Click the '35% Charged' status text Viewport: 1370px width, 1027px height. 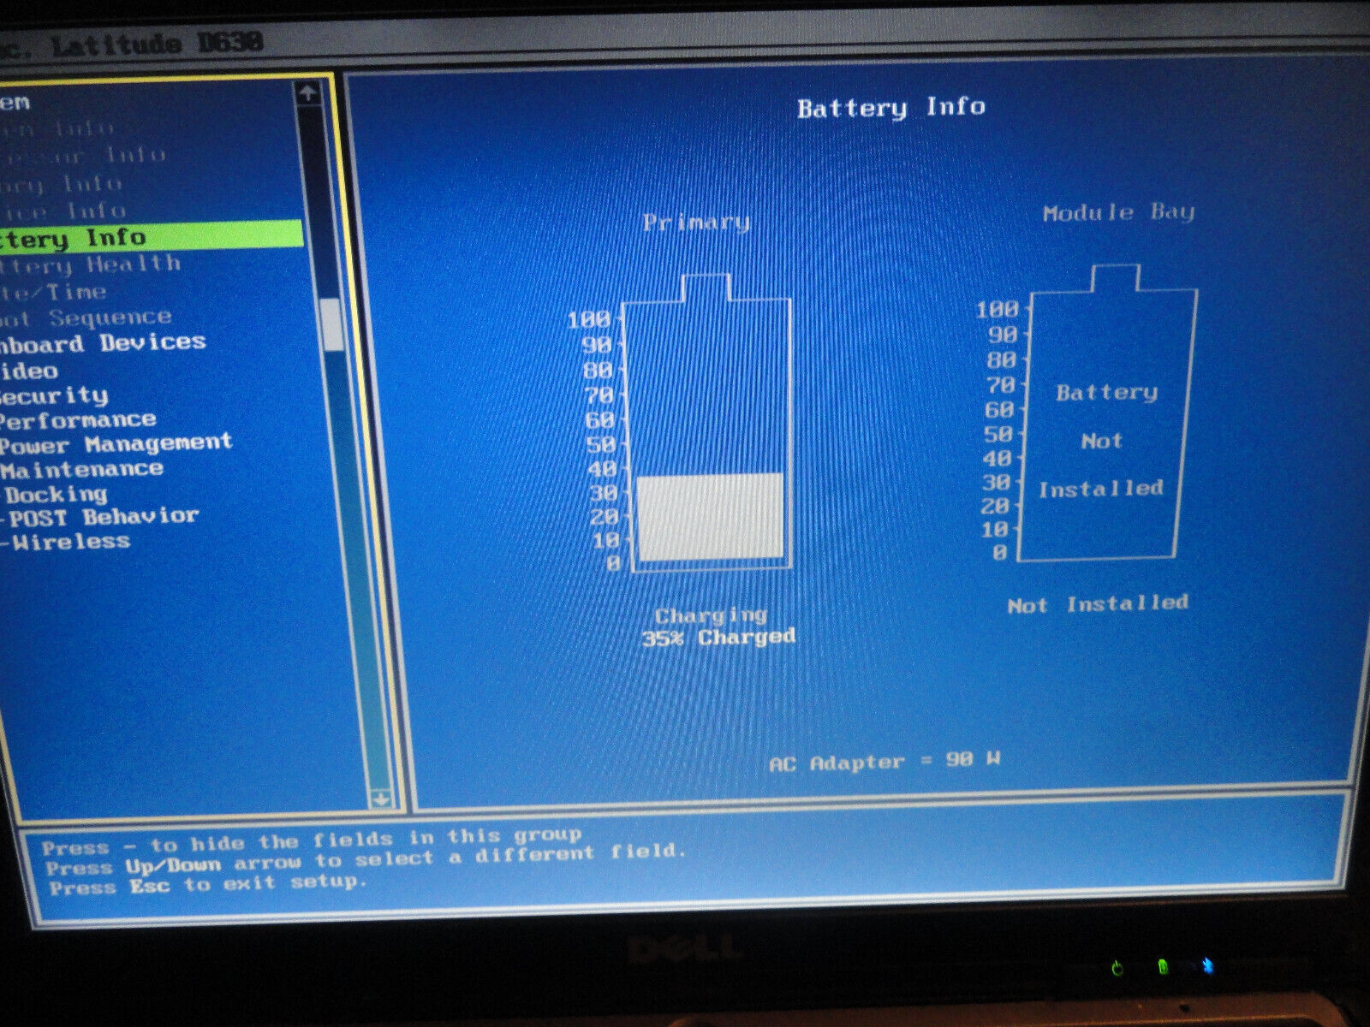tap(718, 637)
